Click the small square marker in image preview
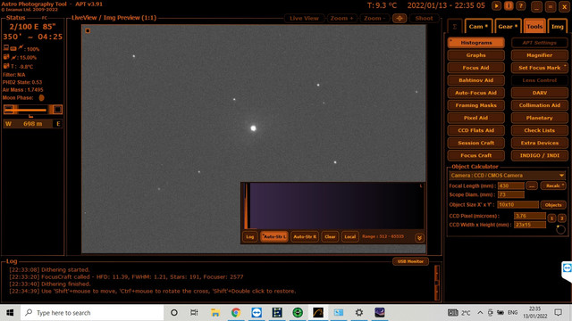572x321 pixels. click(x=88, y=31)
